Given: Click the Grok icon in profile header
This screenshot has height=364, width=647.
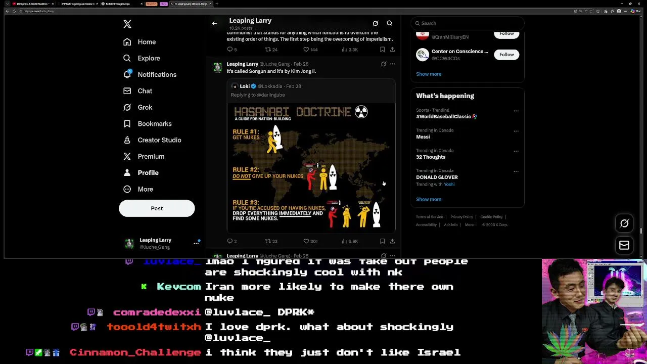Looking at the screenshot, I should pos(376,23).
